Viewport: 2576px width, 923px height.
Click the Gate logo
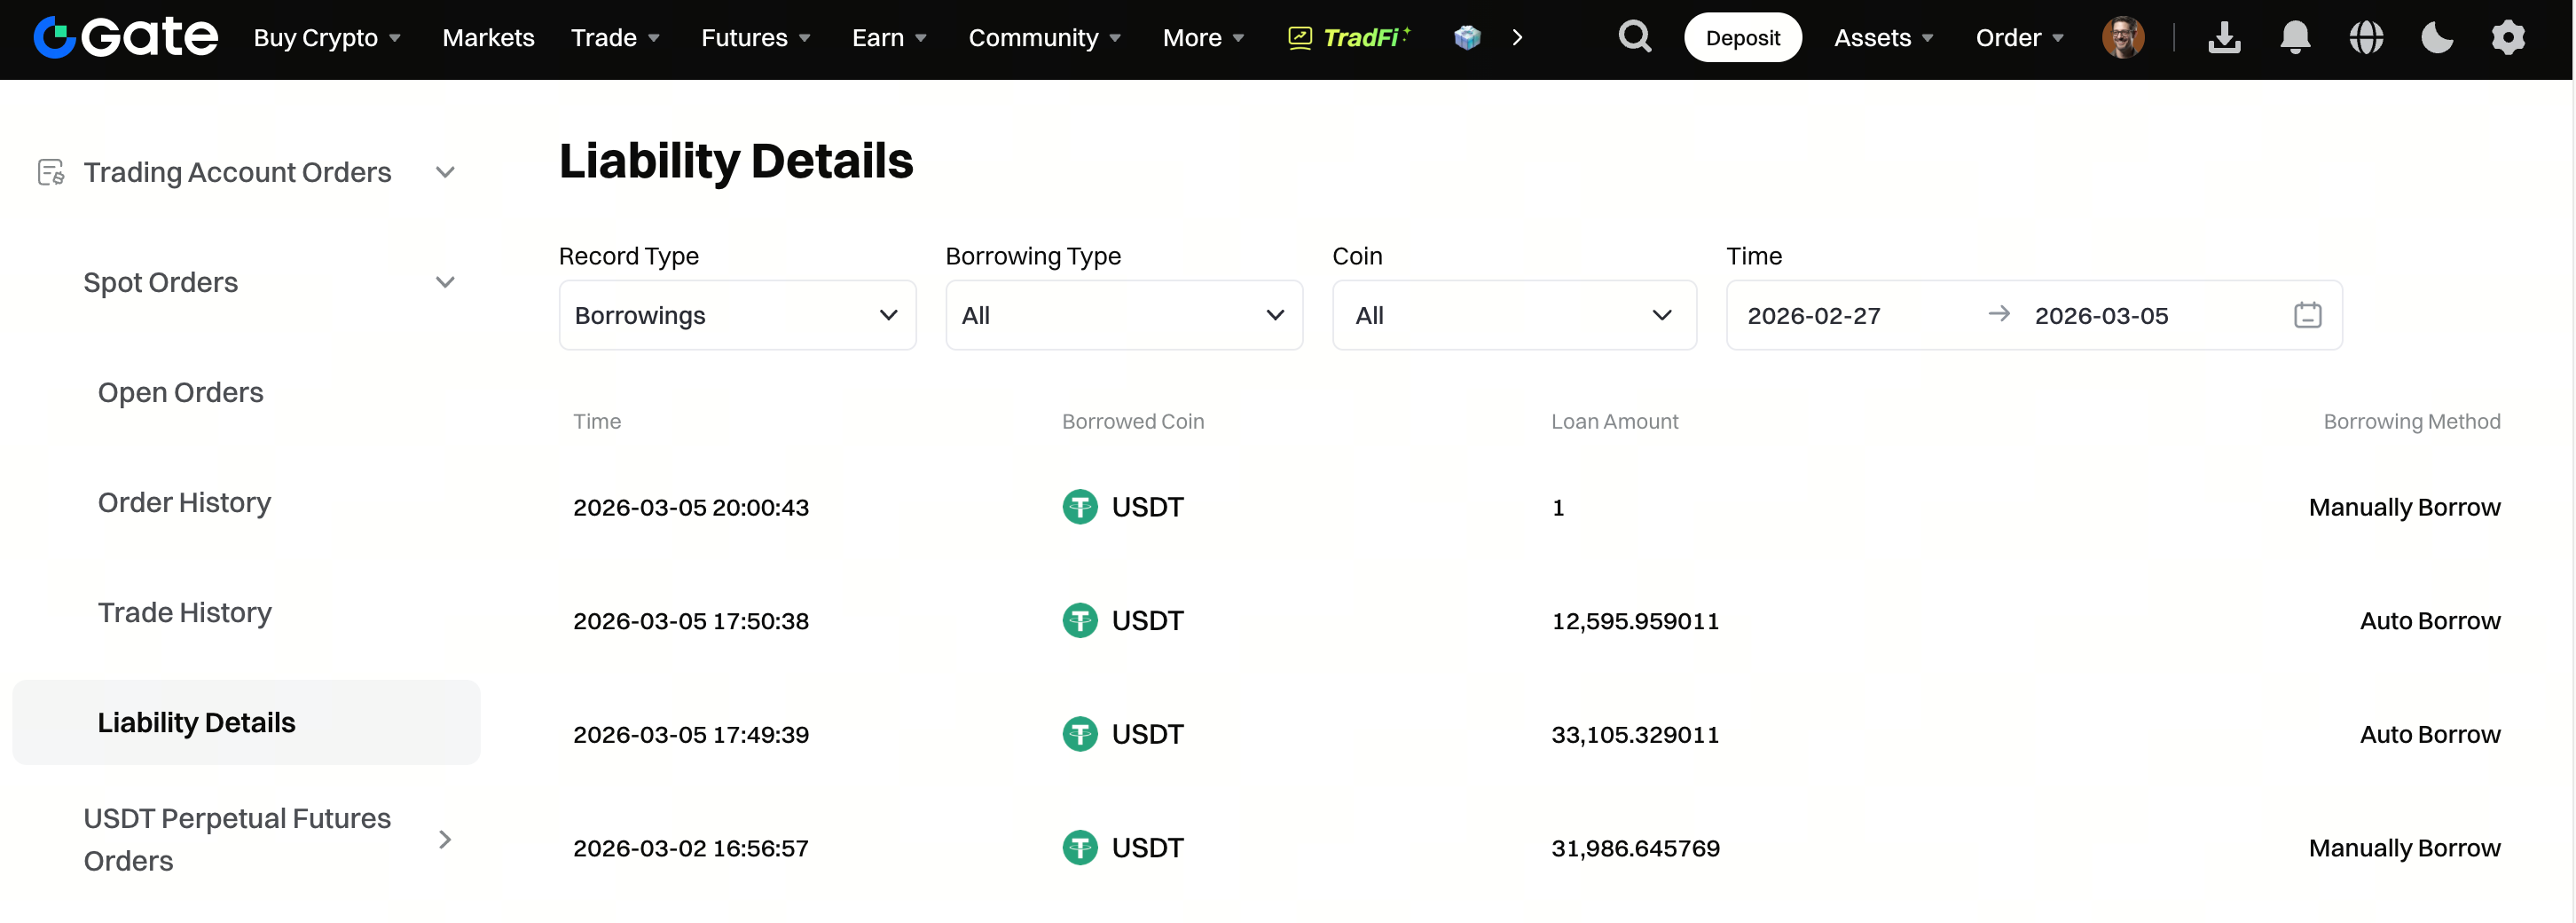pyautogui.click(x=125, y=38)
